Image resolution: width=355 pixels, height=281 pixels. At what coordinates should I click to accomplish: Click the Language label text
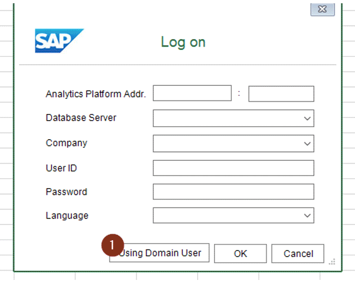tap(67, 216)
